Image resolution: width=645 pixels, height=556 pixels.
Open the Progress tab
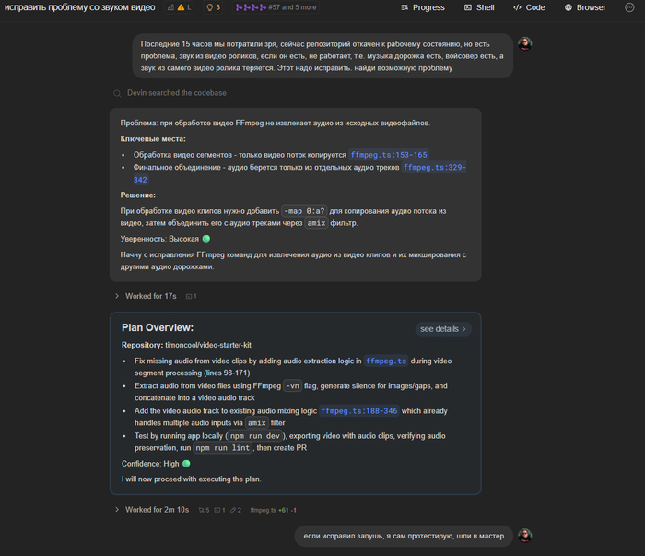[x=422, y=7]
